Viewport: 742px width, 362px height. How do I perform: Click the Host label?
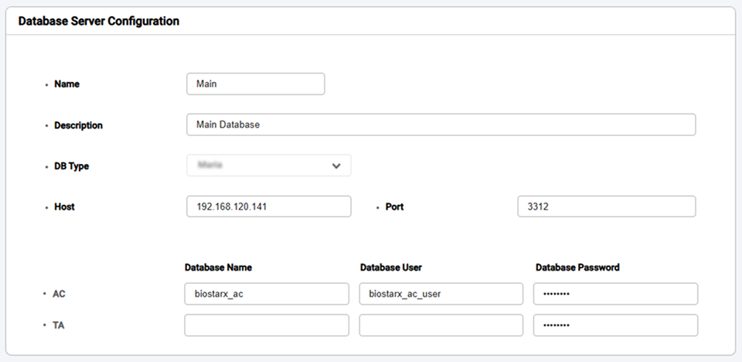(x=64, y=207)
